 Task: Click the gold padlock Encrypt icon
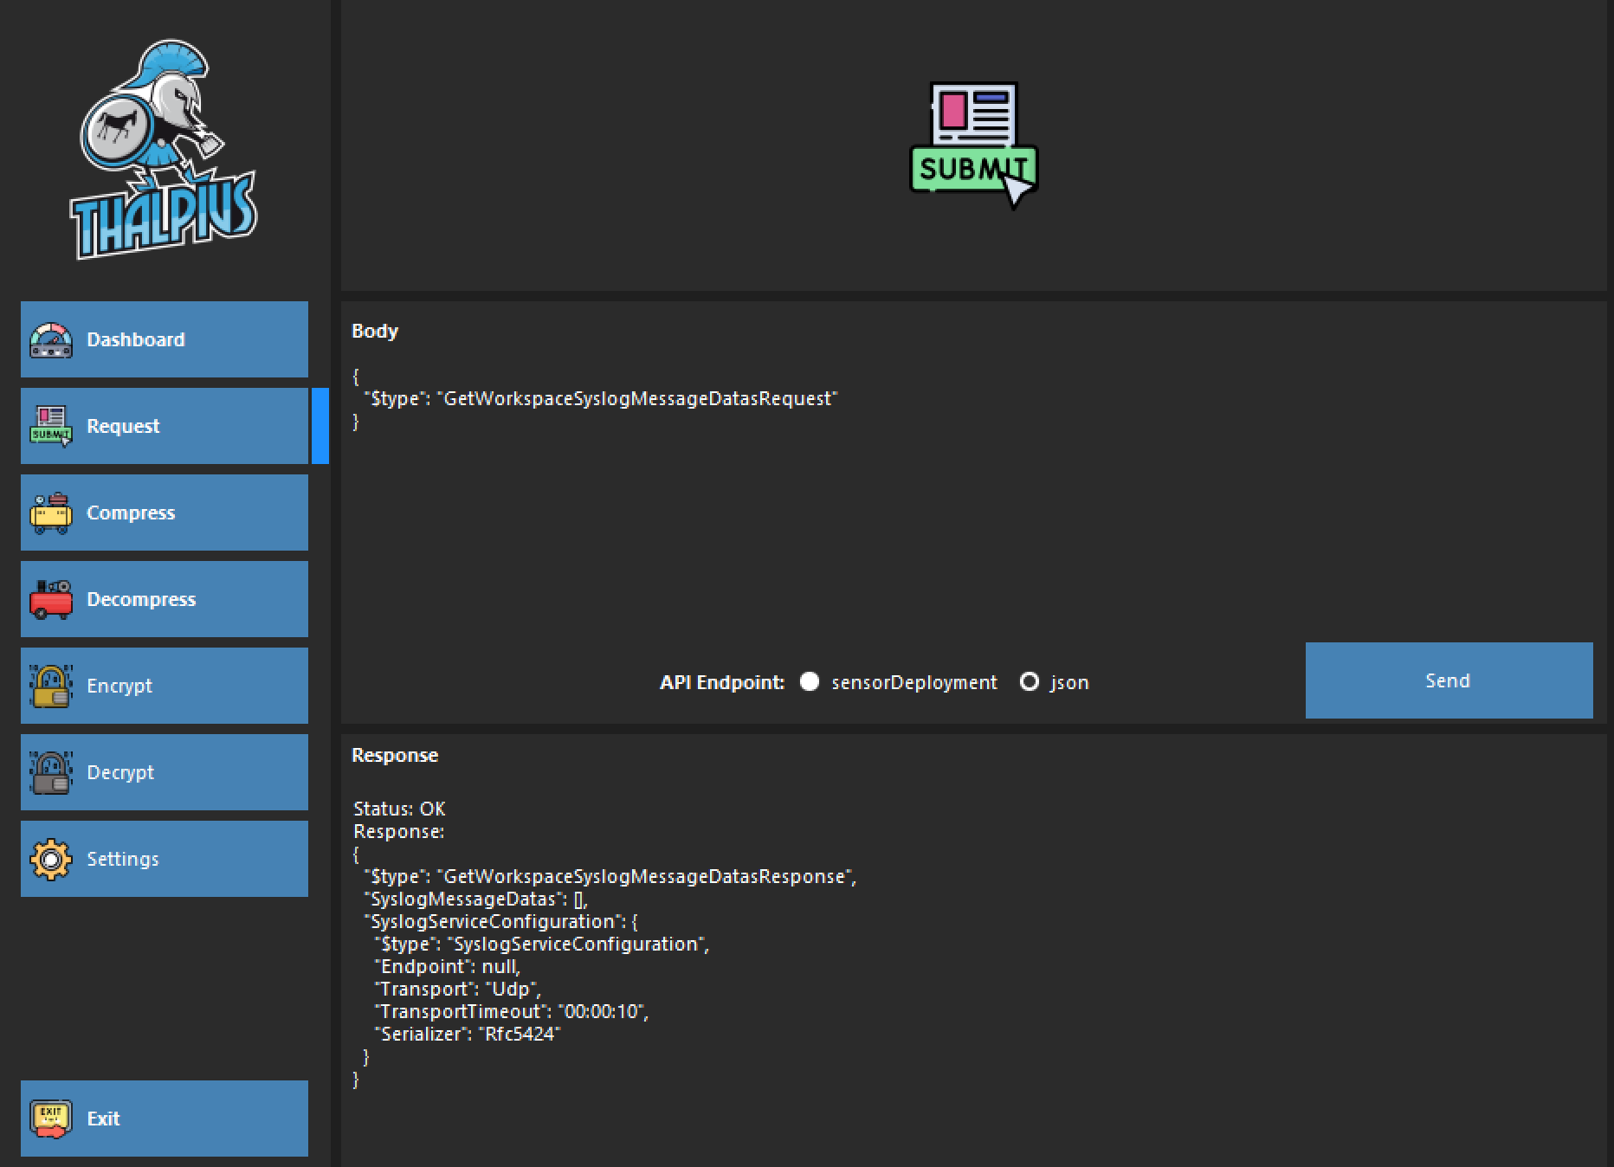[51, 686]
